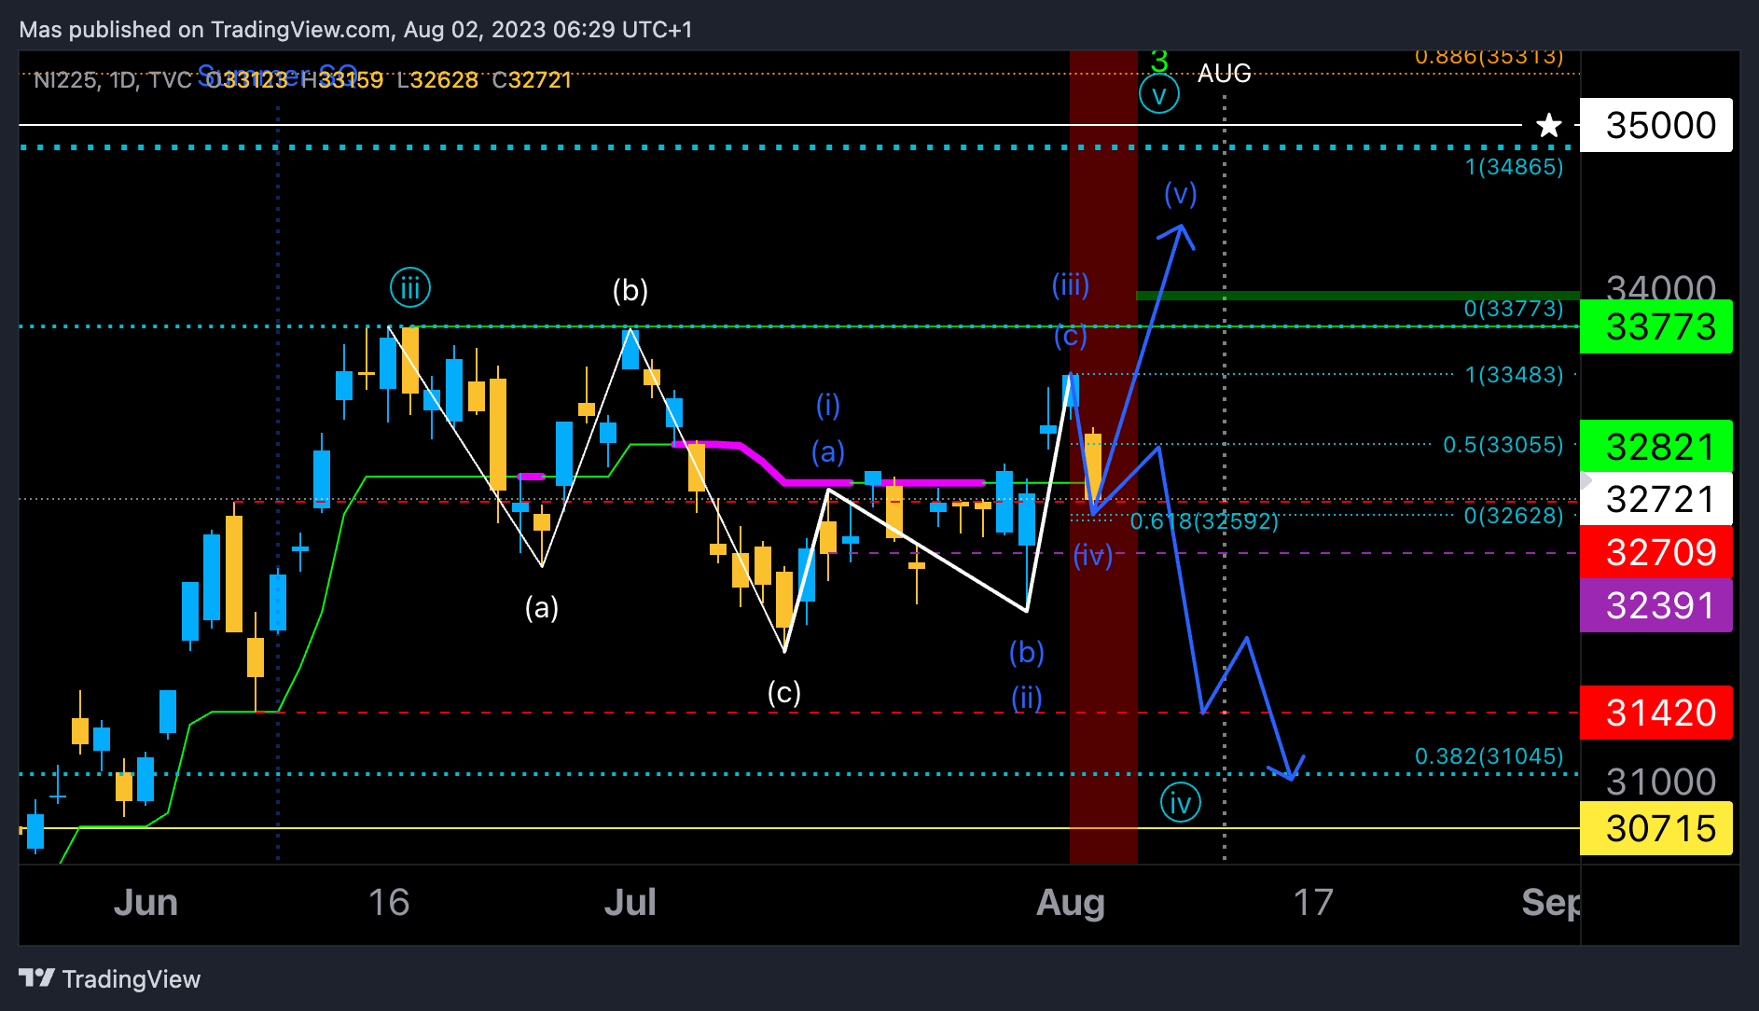
Task: Click the blue (ii) wave label
Action: (1027, 697)
